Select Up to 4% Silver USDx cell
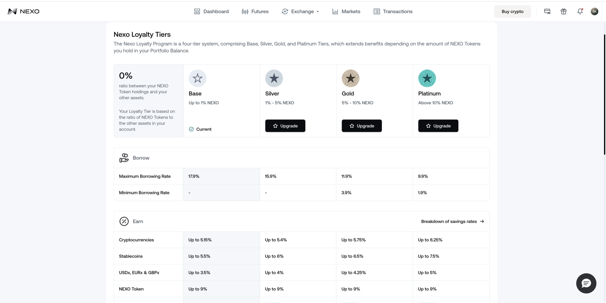 274,273
